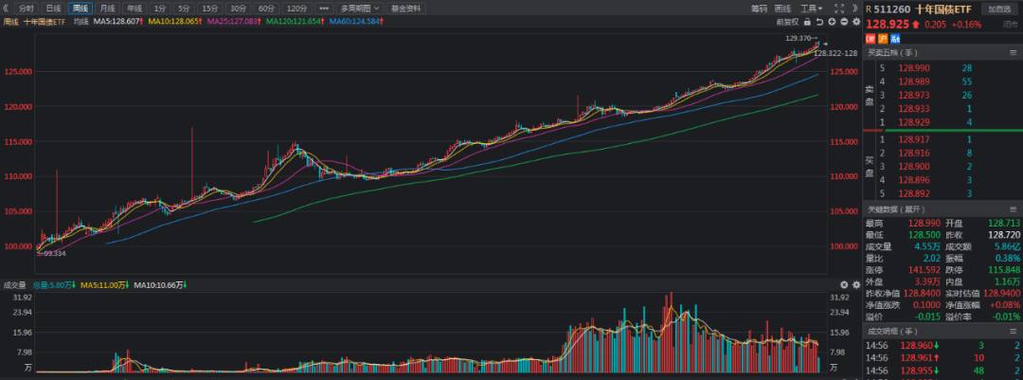This screenshot has height=380, width=1023.
Task: Collapse the left panel with double-chevron icon
Action: pyautogui.click(x=6, y=9)
